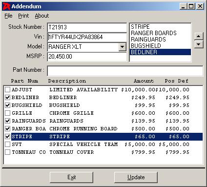
Task: Check the GRILLE checkbox
Action: click(x=7, y=113)
